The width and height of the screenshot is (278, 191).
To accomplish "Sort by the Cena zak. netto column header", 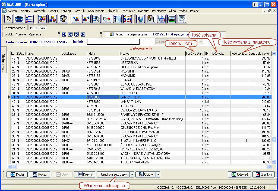I will click(260, 54).
